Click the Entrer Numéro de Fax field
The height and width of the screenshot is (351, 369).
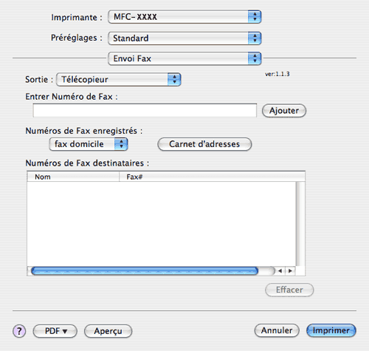click(x=145, y=110)
